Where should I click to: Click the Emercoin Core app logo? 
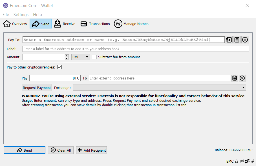[x=6, y=5]
